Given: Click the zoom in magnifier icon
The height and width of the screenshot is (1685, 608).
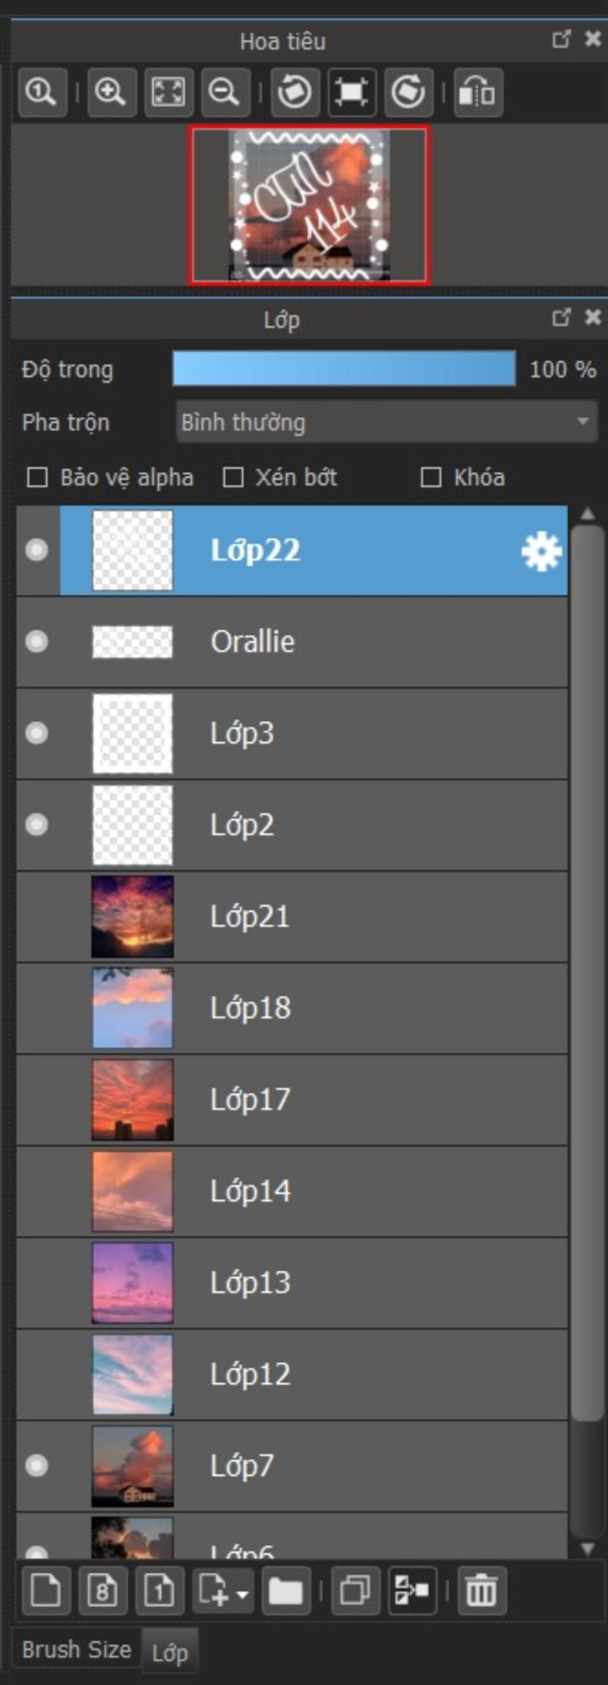Looking at the screenshot, I should [111, 92].
